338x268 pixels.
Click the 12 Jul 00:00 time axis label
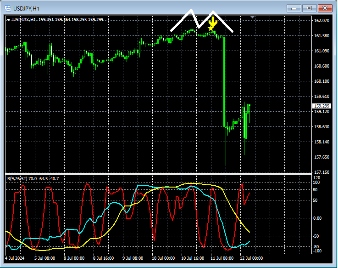tap(251, 258)
